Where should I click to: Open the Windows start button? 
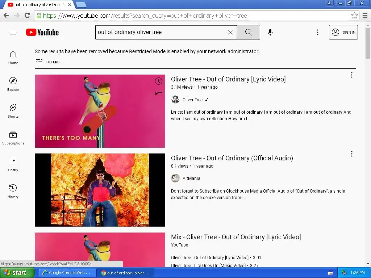(17, 273)
